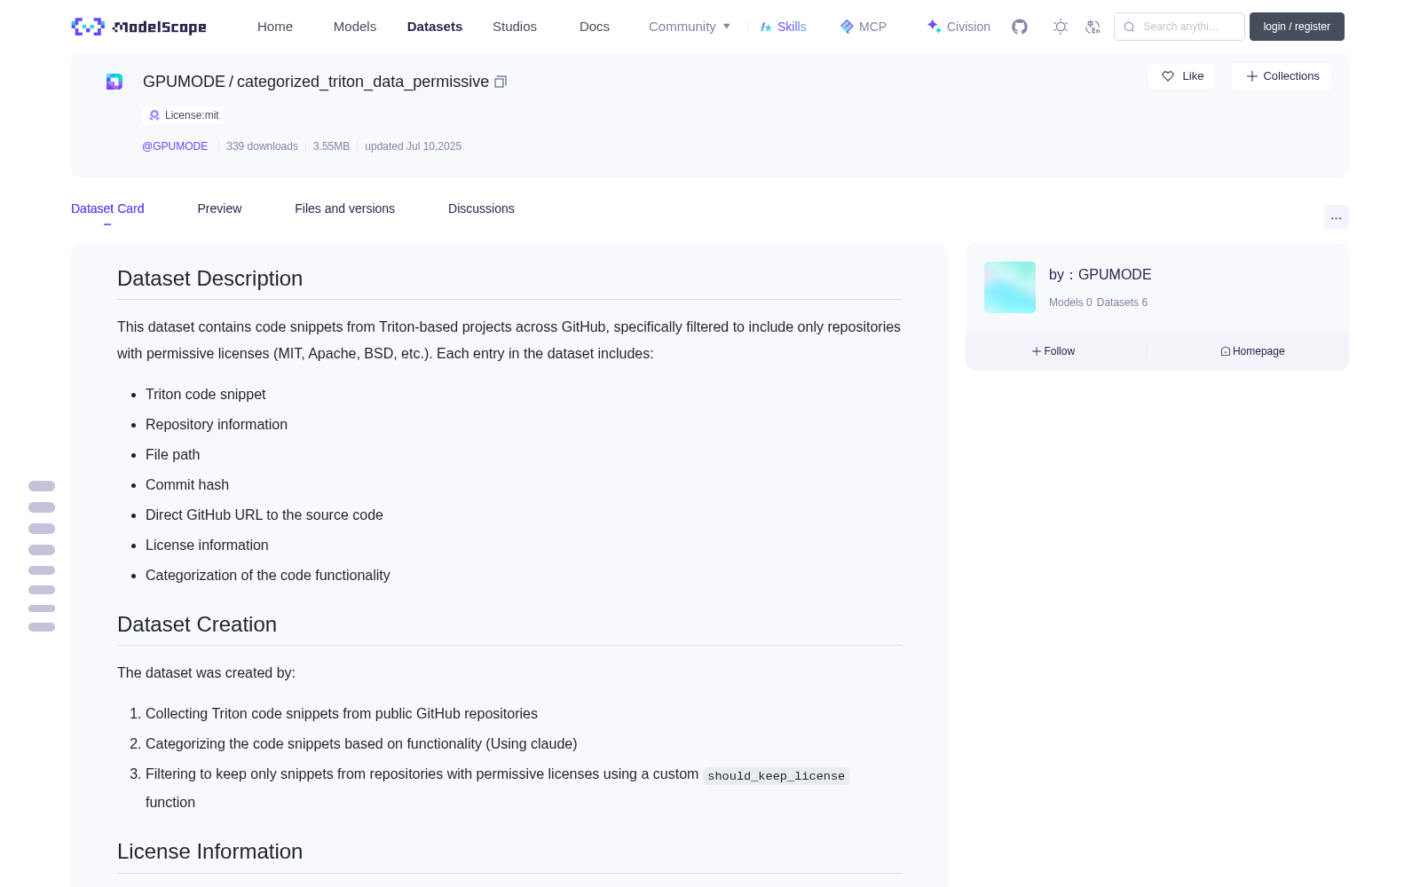Click the GPUMODE gradient profile thumbnail
Screen dimensions: 1420x887
[x=1010, y=287]
